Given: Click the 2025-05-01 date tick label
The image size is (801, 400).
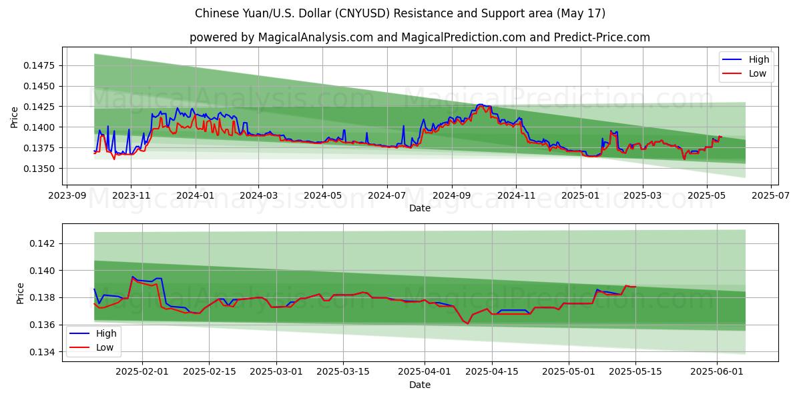Looking at the screenshot, I should 569,373.
